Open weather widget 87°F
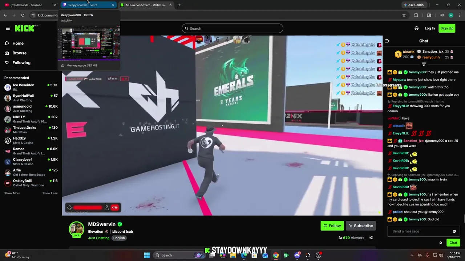This screenshot has height=261, width=465. click(x=17, y=255)
